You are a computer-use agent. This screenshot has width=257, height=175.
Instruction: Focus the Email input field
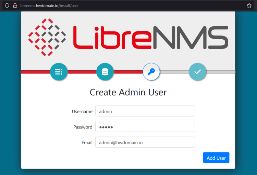click(x=145, y=142)
